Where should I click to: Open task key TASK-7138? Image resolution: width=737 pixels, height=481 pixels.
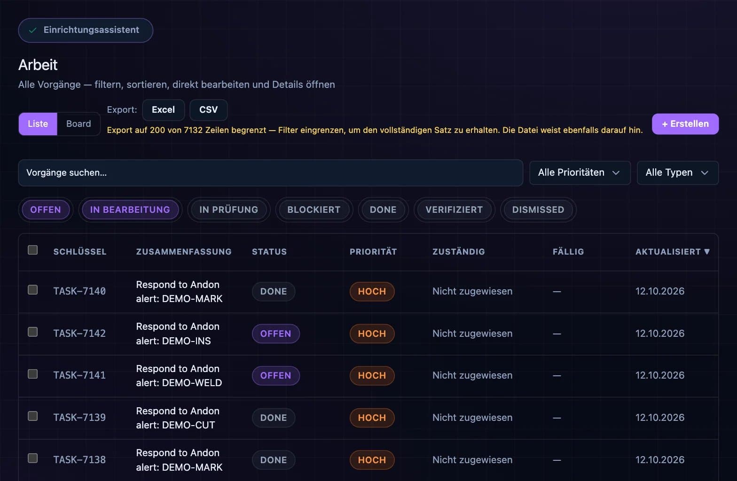click(79, 460)
